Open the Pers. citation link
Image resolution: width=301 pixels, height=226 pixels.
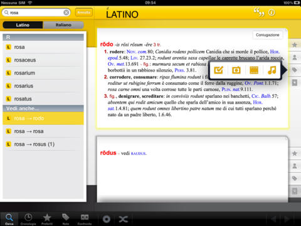pos(179,70)
